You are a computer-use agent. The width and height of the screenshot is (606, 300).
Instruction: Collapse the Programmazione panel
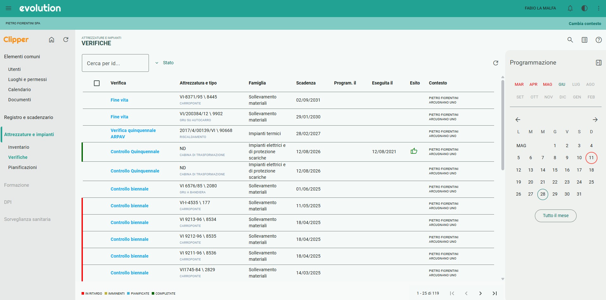pos(599,63)
